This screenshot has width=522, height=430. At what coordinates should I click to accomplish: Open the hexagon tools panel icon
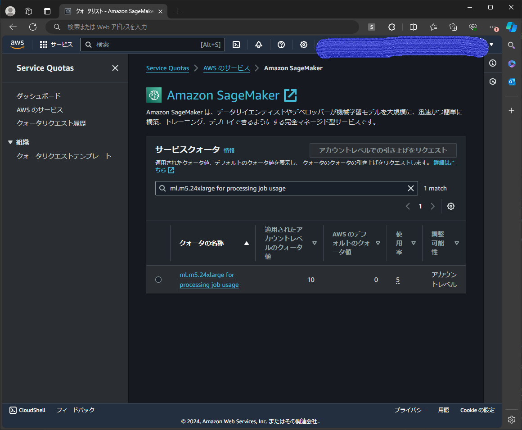pos(493,81)
